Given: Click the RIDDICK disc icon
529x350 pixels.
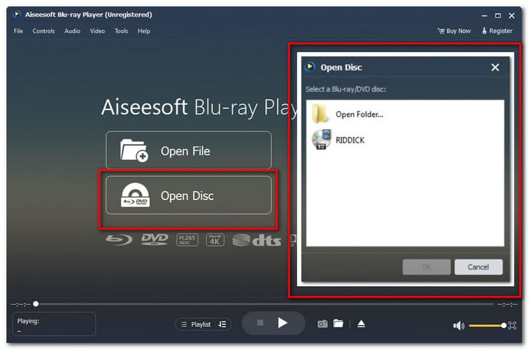Looking at the screenshot, I should click(321, 139).
